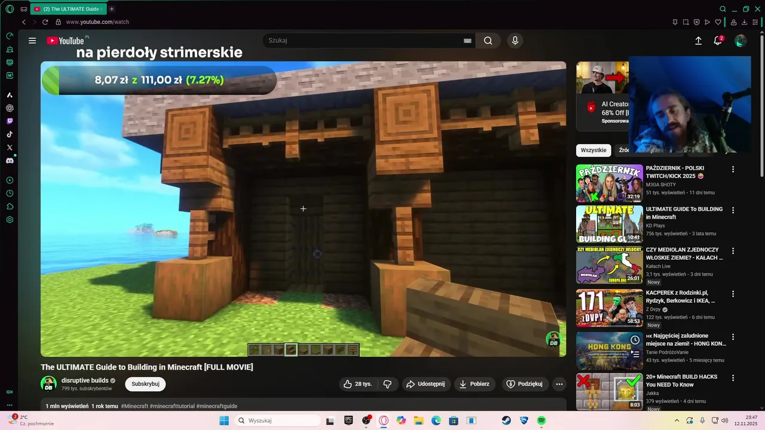The width and height of the screenshot is (765, 430).
Task: Open Steam from the taskbar
Action: 506,420
